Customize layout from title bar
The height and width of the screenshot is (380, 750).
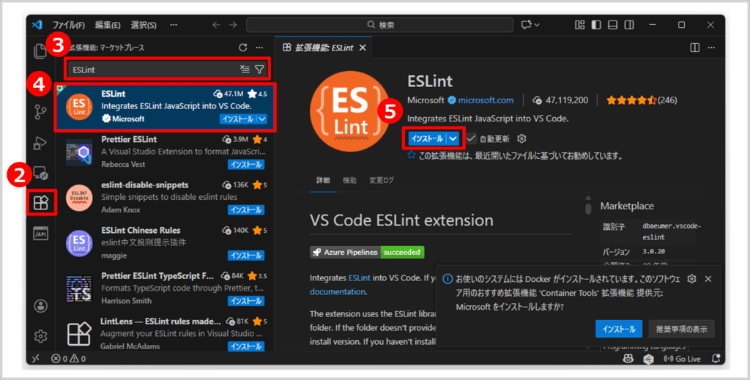click(x=580, y=25)
